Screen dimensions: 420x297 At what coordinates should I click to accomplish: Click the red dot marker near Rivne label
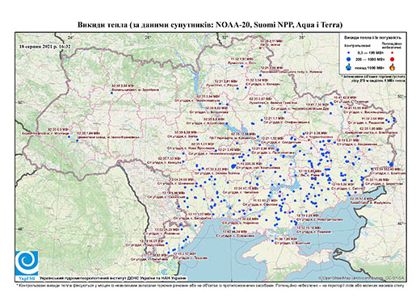click(315, 178)
